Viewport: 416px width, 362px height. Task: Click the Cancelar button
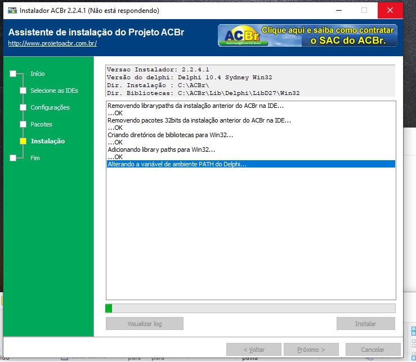[373, 350]
